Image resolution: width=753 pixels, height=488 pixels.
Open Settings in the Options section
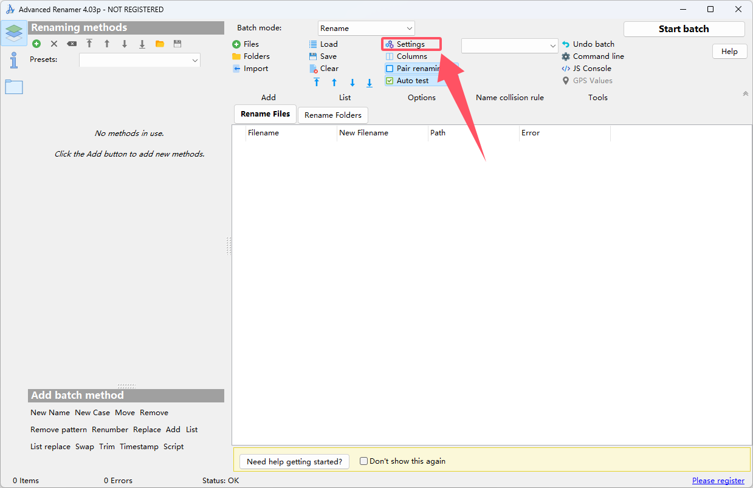(x=412, y=44)
